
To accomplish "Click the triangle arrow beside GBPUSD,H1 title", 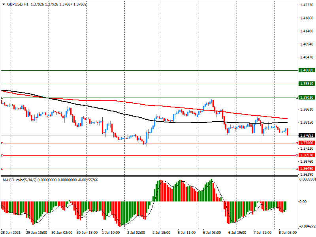I will tap(3, 4).
